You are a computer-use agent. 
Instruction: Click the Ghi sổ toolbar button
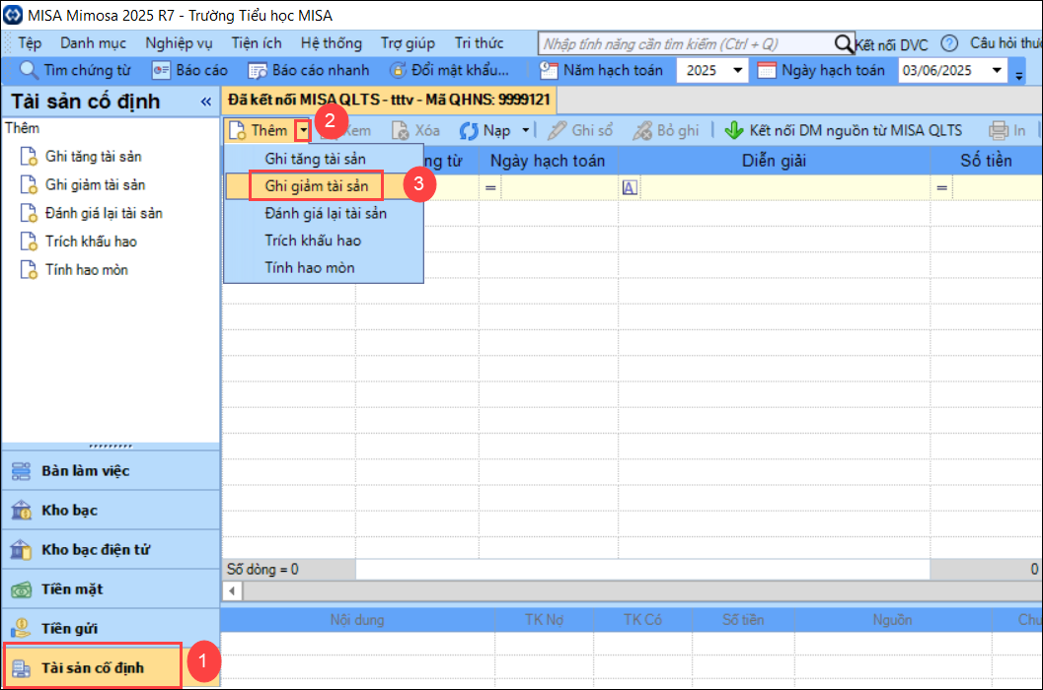tap(580, 130)
